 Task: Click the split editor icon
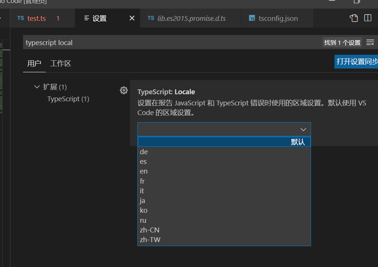368,18
